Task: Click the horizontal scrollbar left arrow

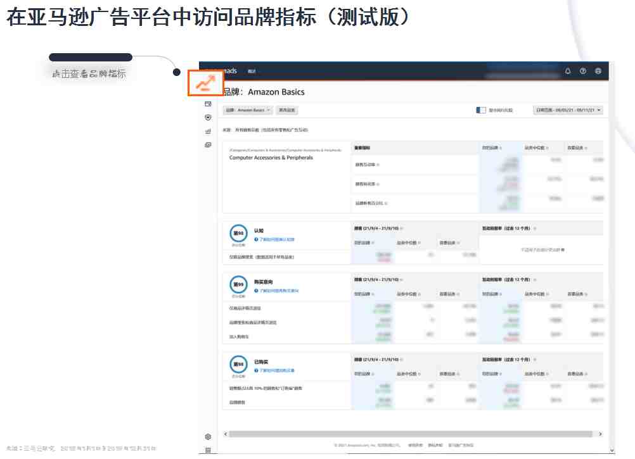Action: click(x=226, y=434)
